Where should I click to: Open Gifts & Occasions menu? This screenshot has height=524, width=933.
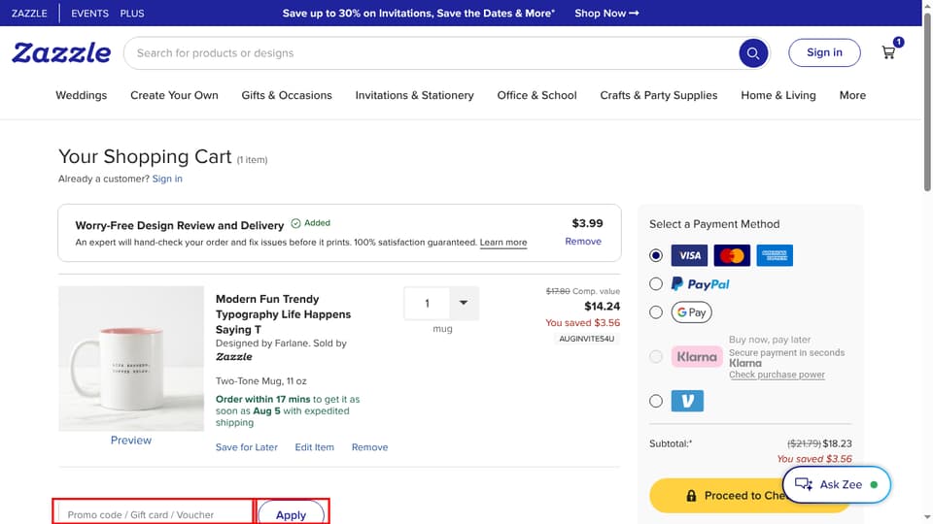(287, 95)
